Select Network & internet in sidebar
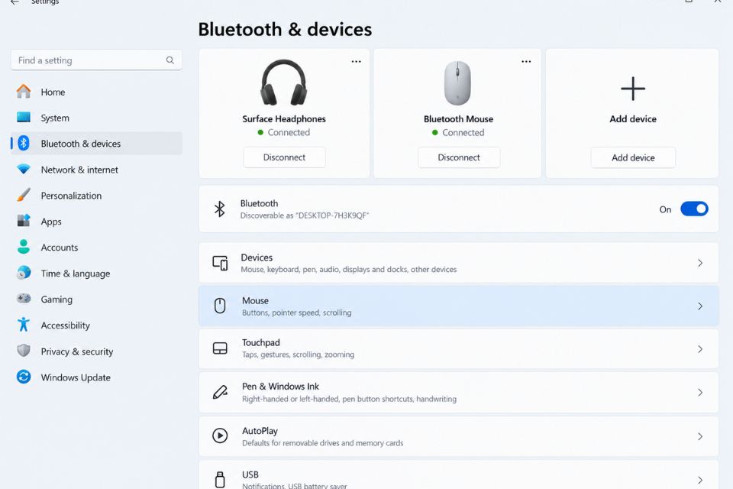The width and height of the screenshot is (733, 489). [x=96, y=170]
